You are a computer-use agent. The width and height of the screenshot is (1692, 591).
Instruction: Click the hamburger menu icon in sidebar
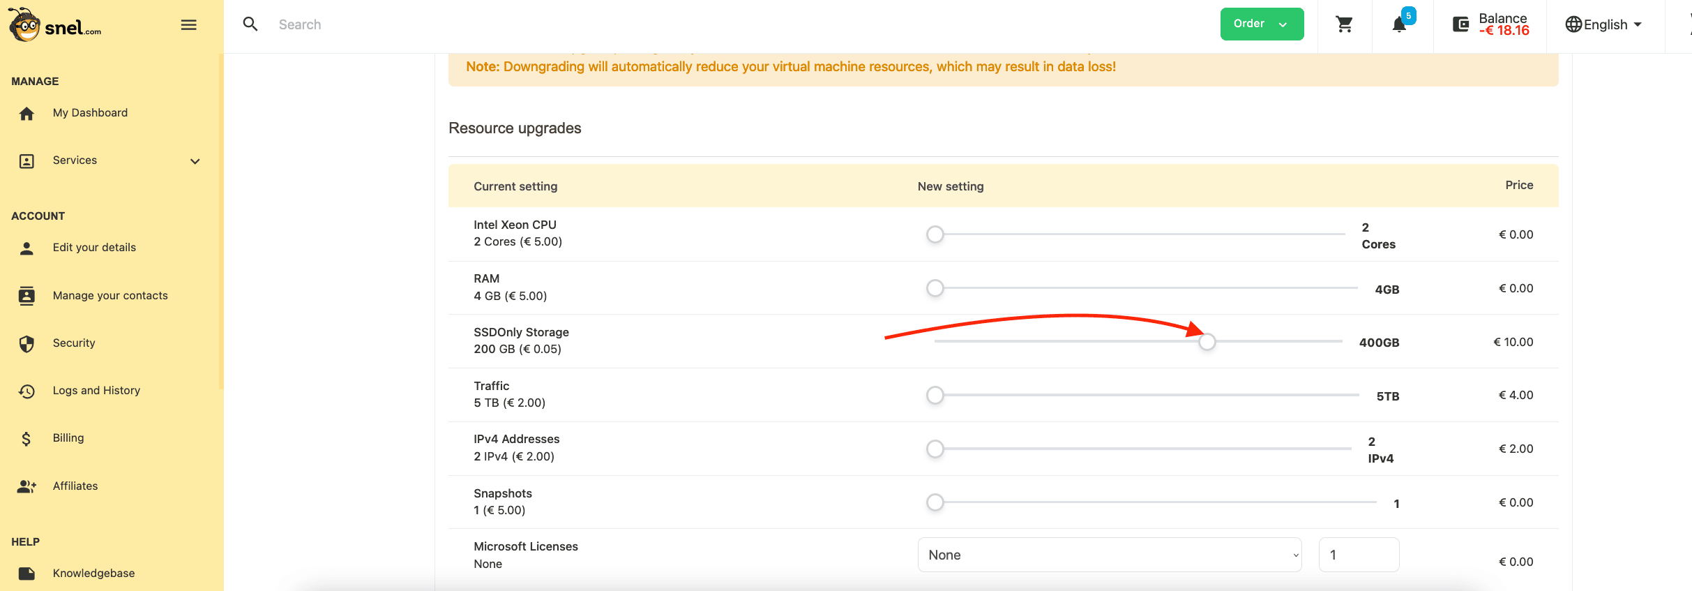coord(188,25)
